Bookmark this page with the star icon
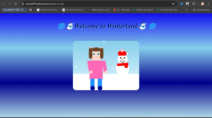This screenshot has height=118, width=212. click(173, 4)
